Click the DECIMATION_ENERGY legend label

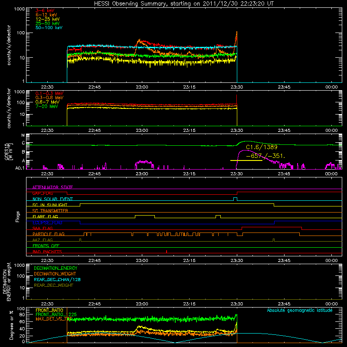(x=56, y=268)
